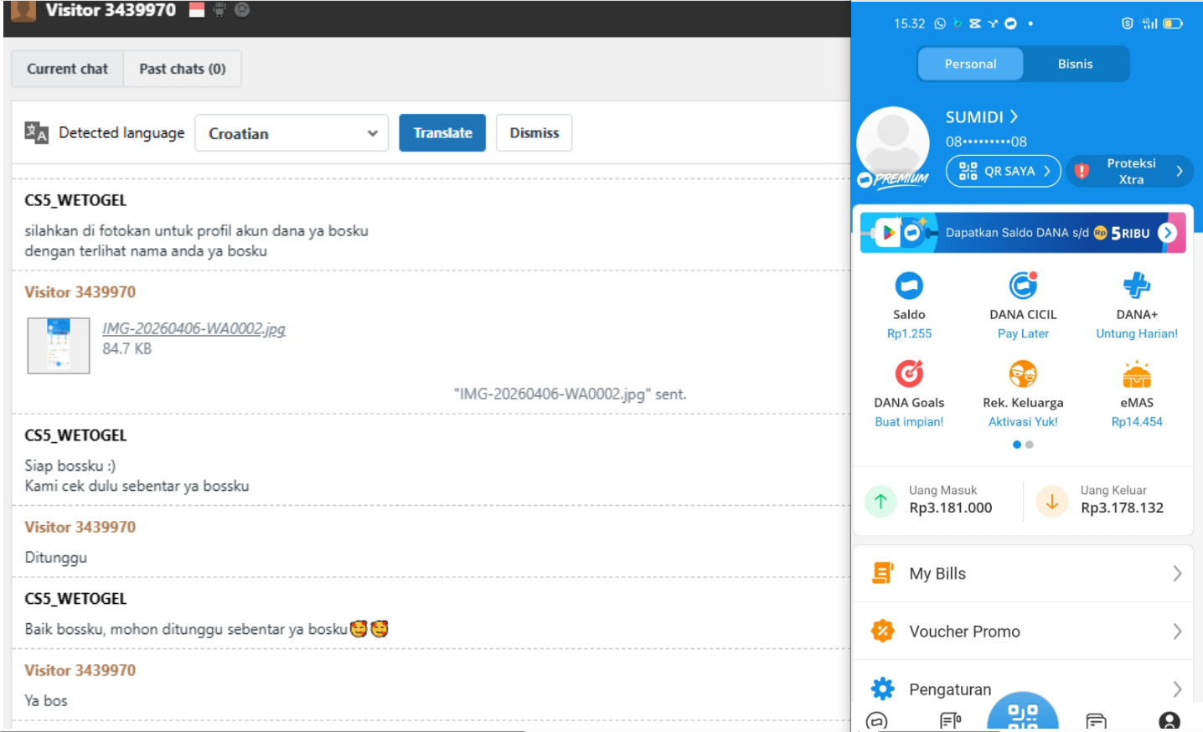This screenshot has height=732, width=1203.
Task: Tap the Proteksi Xtra shield icon
Action: [1082, 171]
